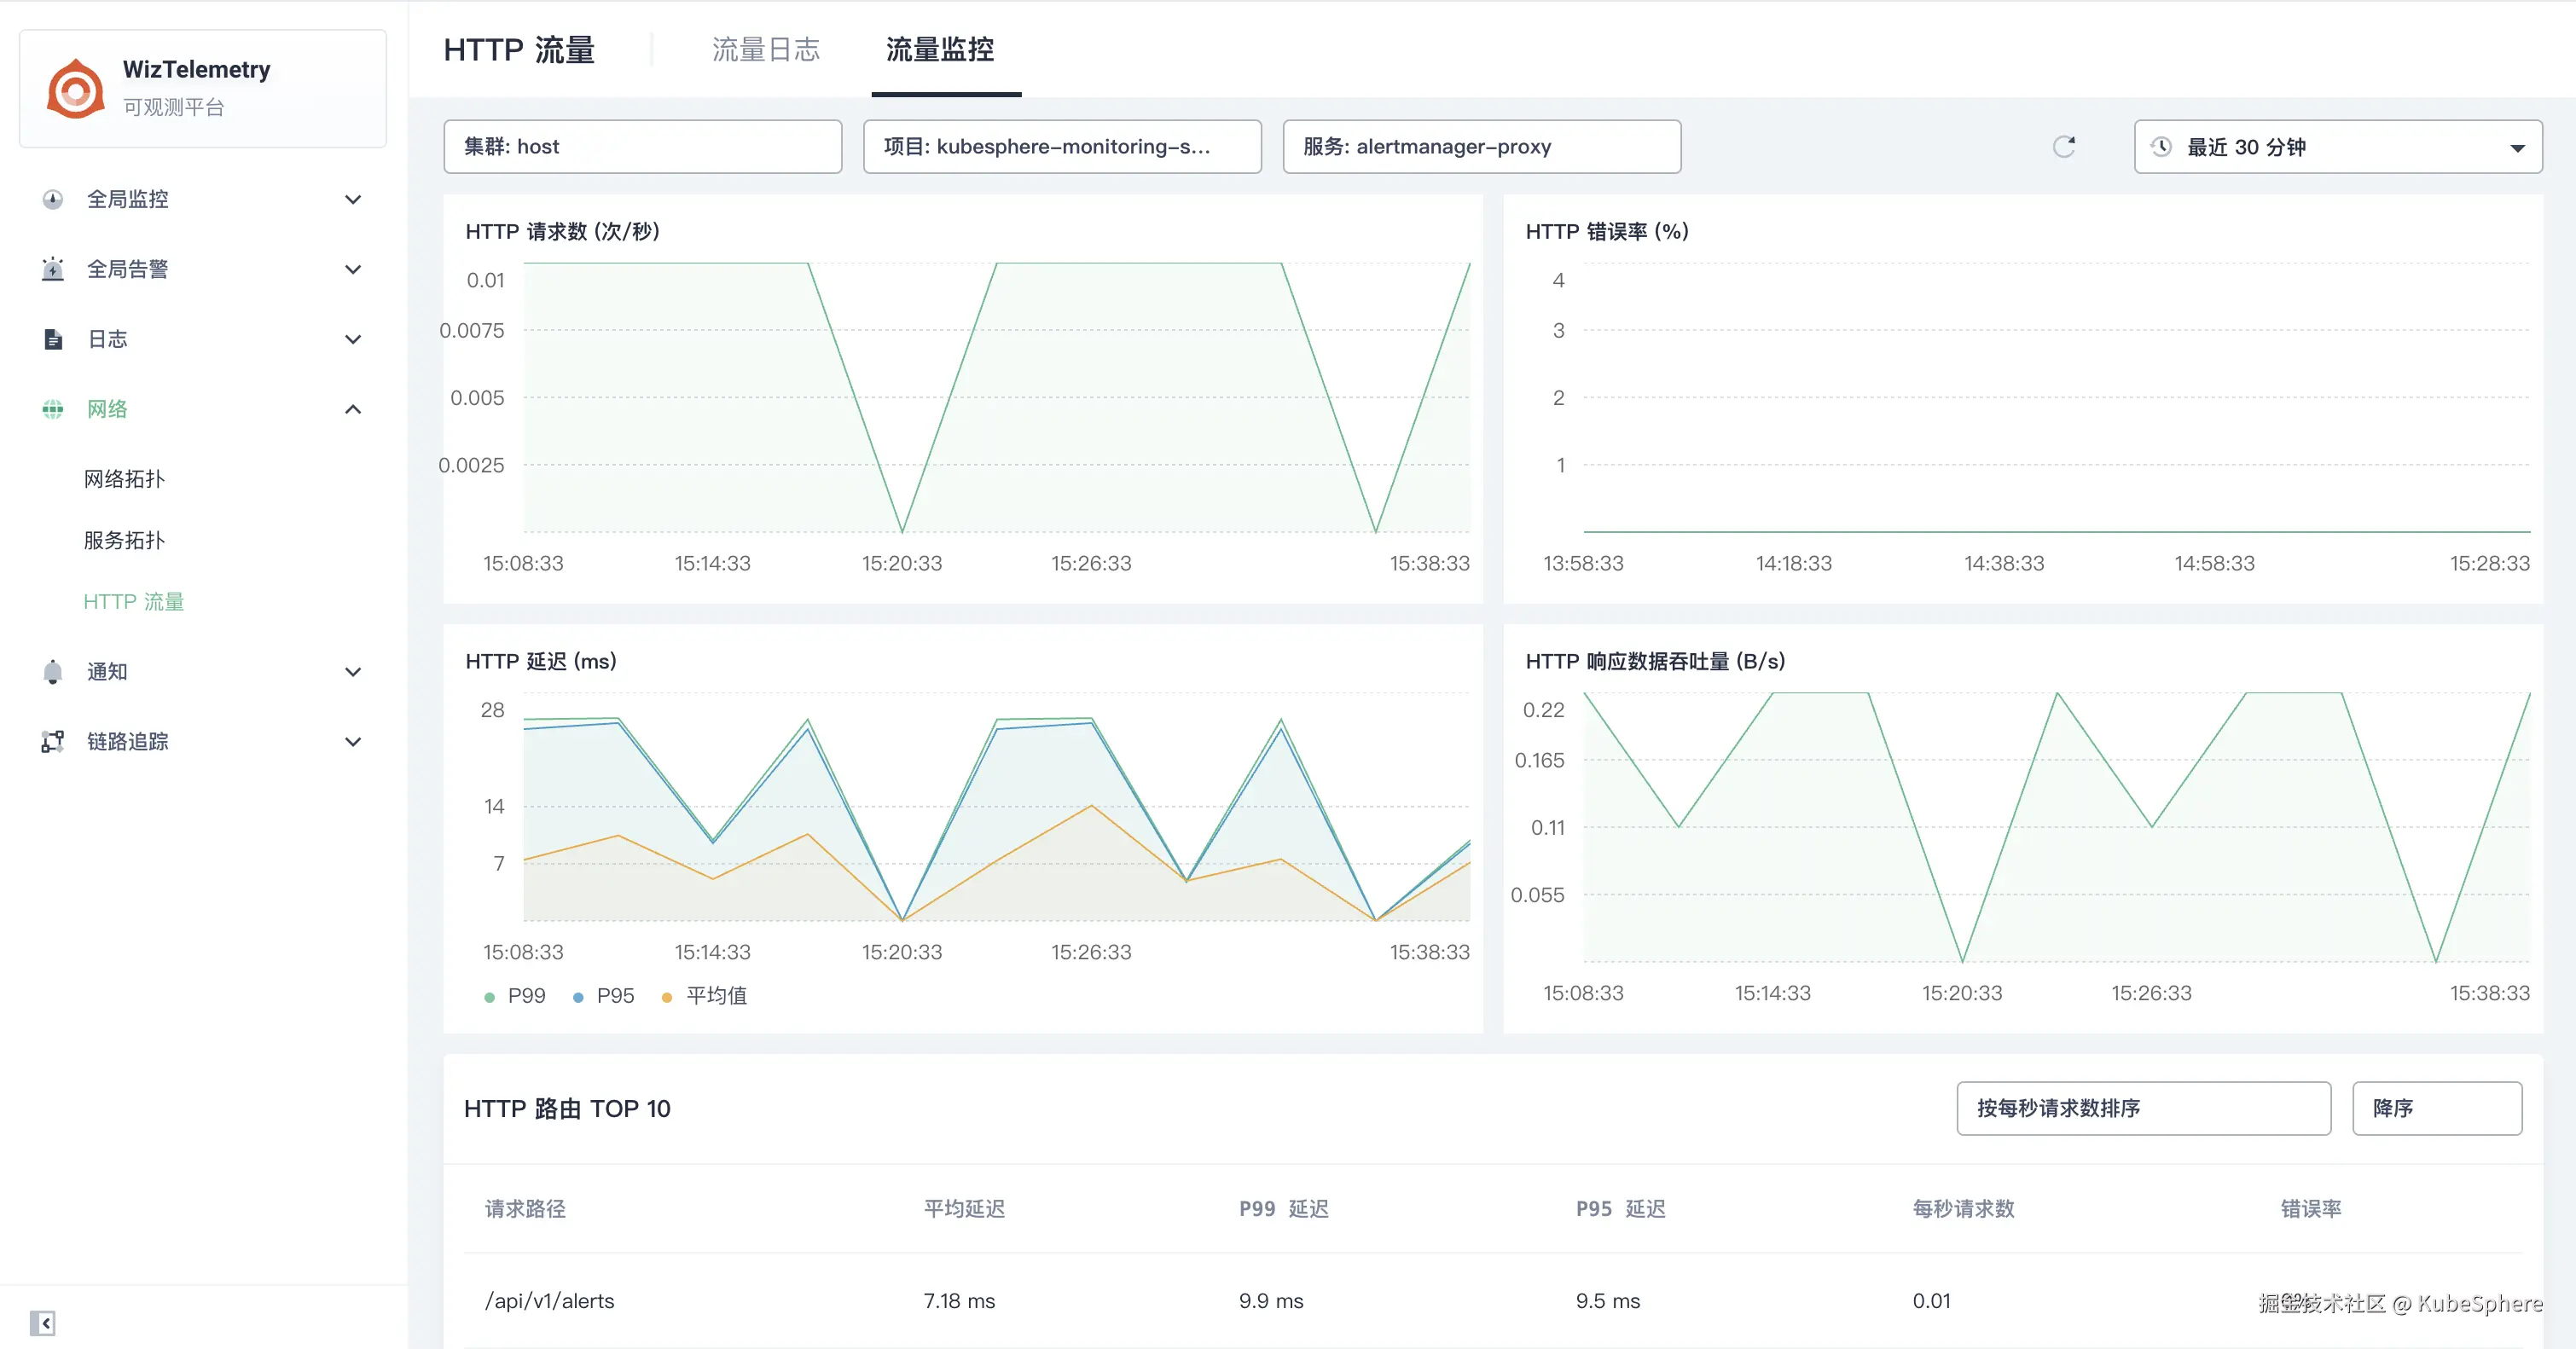2576x1349 pixels.
Task: Click the network globe icon
Action: [53, 409]
